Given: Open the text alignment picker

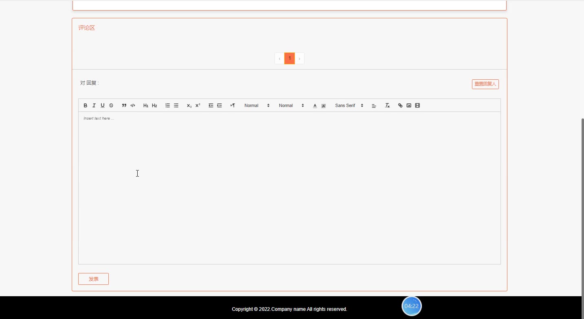Looking at the screenshot, I should coord(374,105).
